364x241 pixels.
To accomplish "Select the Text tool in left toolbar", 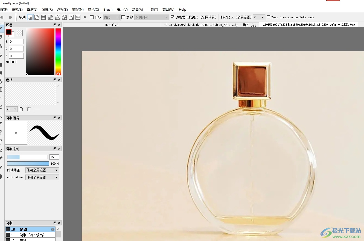I will pos(1,142).
